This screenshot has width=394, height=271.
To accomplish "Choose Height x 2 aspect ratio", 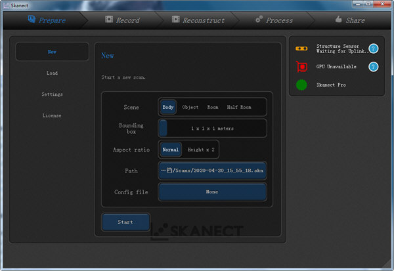I will coord(201,150).
